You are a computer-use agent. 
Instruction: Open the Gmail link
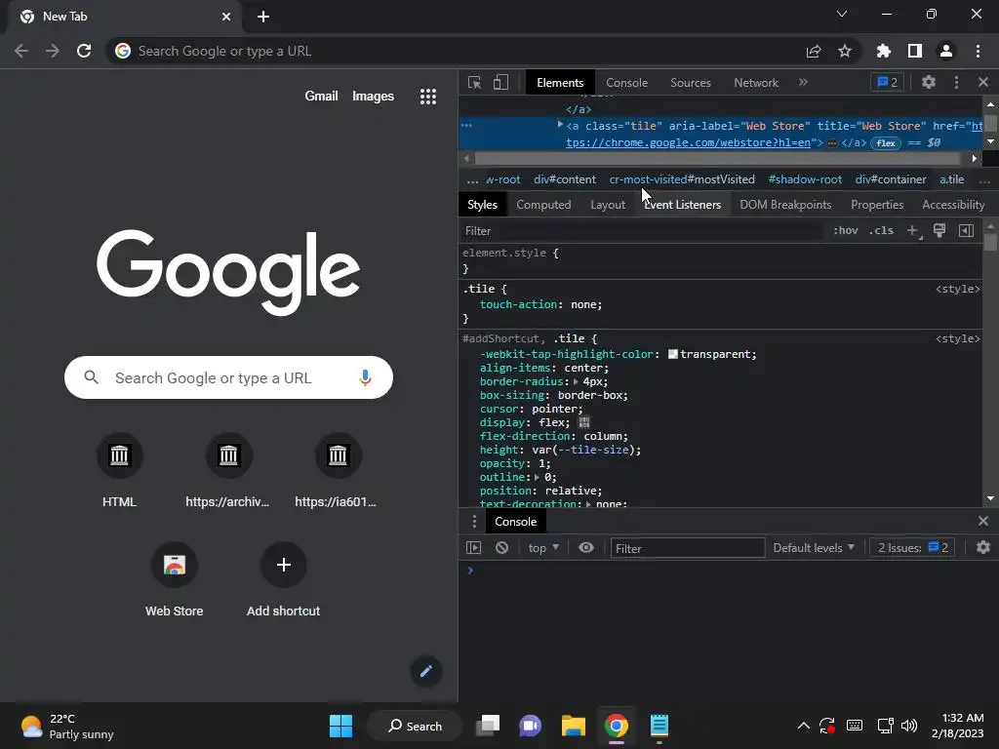click(x=321, y=96)
